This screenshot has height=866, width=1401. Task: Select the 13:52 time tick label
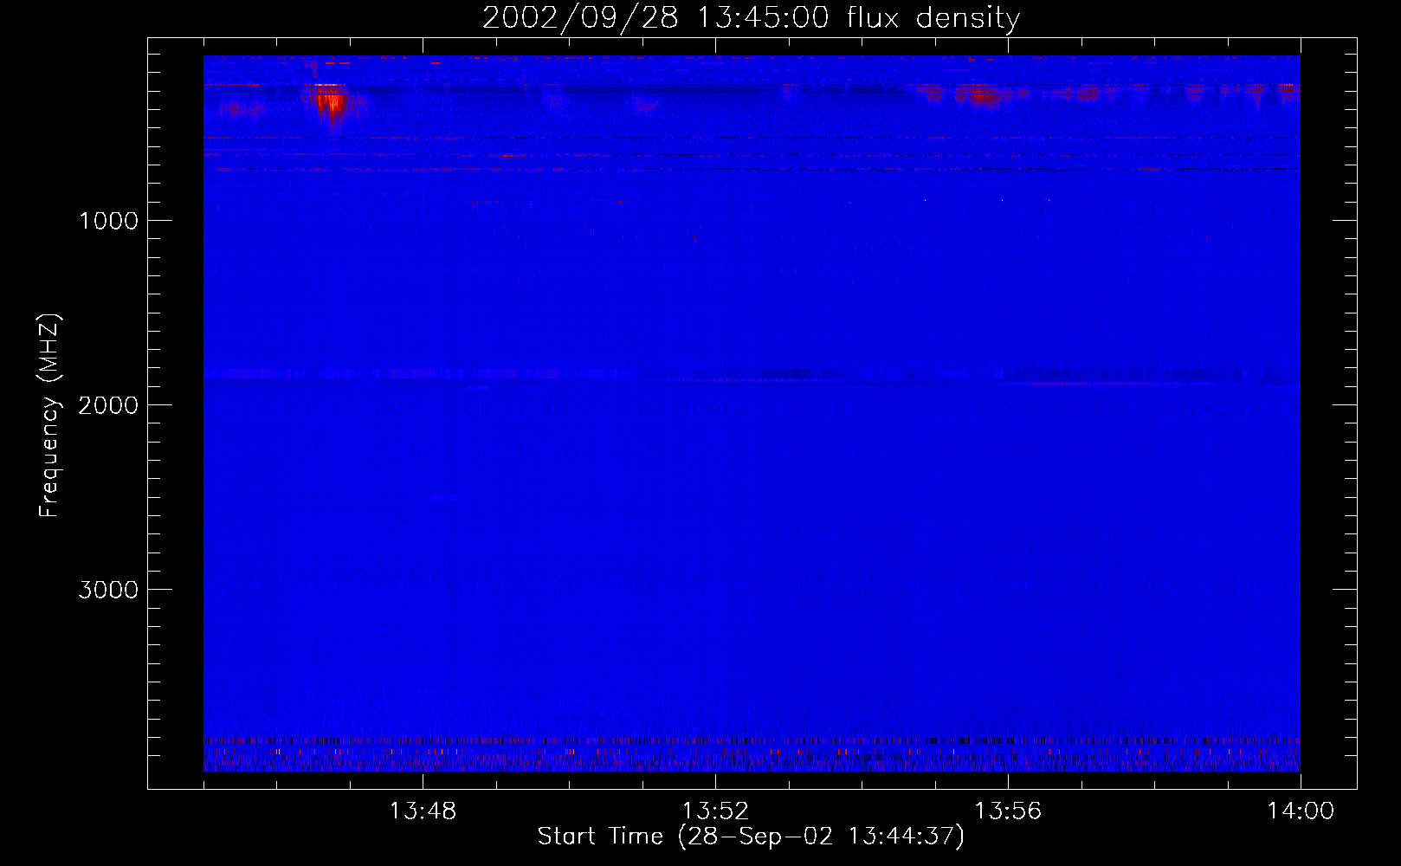tap(715, 811)
